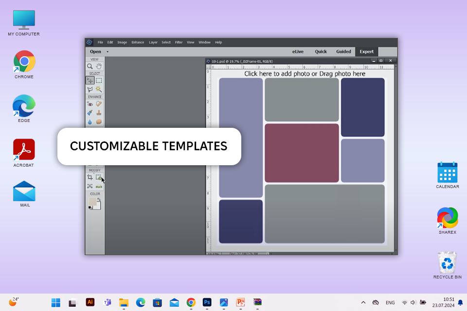Select the Recompose tool

pyautogui.click(x=99, y=177)
